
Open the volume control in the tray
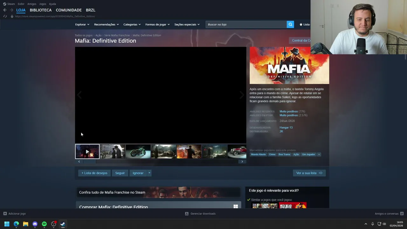pos(384,224)
